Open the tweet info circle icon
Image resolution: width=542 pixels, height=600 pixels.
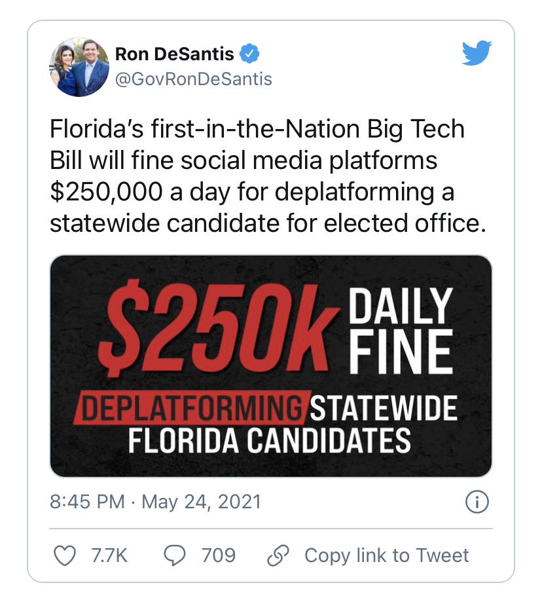[477, 502]
